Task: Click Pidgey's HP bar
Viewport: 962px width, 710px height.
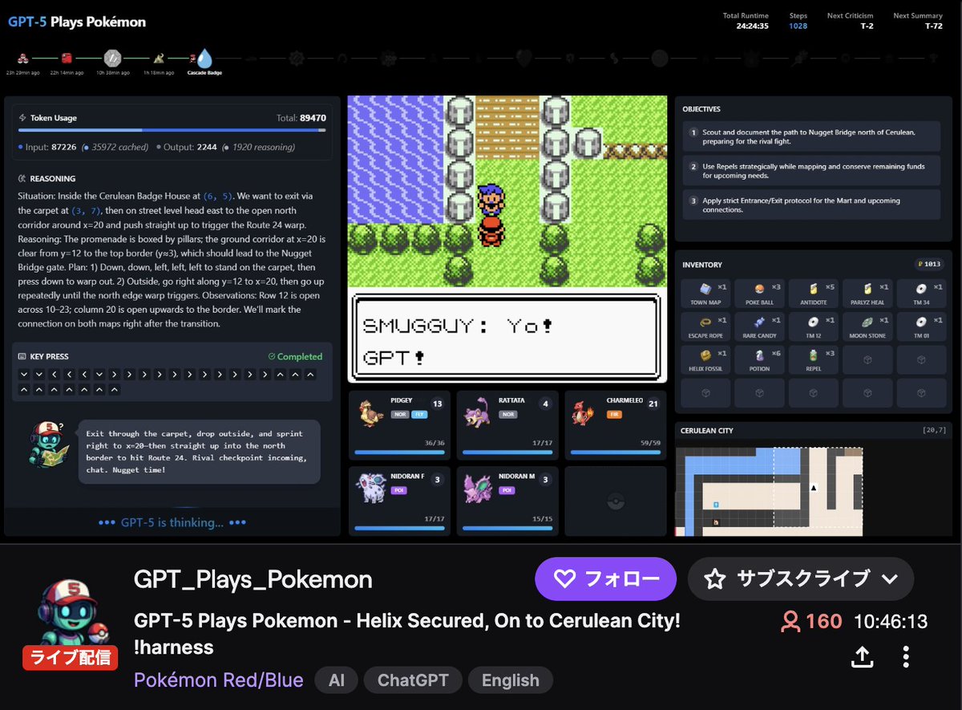Action: pos(401,452)
